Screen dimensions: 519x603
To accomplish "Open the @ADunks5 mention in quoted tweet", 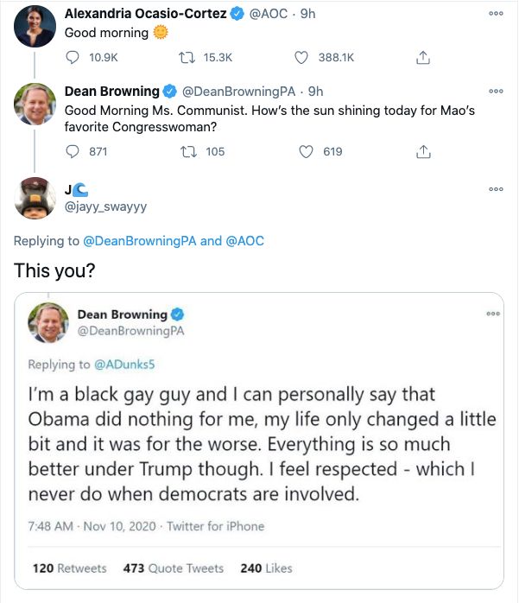I will (x=124, y=364).
